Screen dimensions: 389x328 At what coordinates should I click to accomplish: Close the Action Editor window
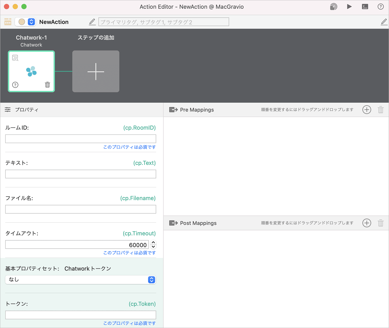click(6, 6)
